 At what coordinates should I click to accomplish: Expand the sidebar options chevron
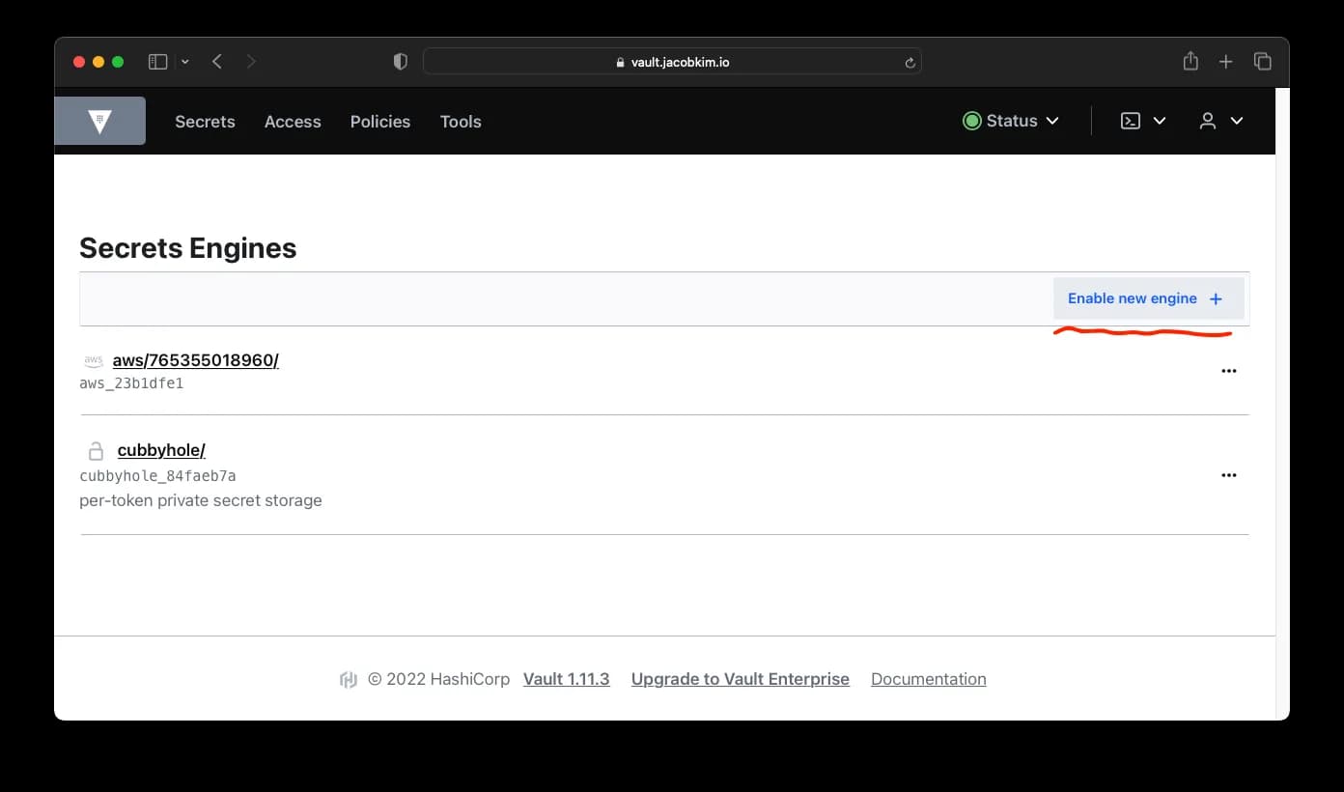185,61
